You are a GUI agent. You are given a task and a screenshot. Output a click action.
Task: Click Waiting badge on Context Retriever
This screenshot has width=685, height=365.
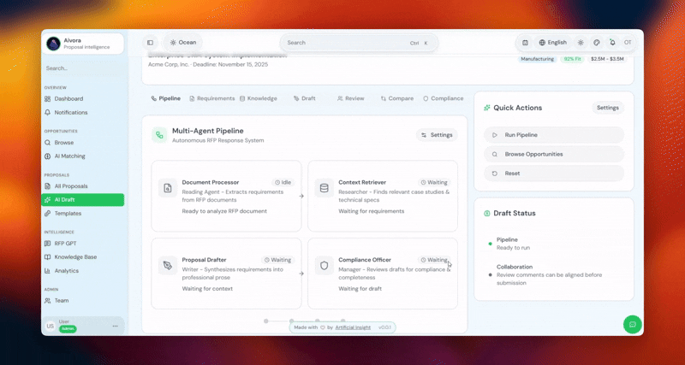(x=434, y=182)
